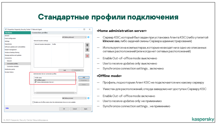This screenshot has height=124, width=216.
Task: Enable out-of-office mode checkbox
Action: pos(33,102)
